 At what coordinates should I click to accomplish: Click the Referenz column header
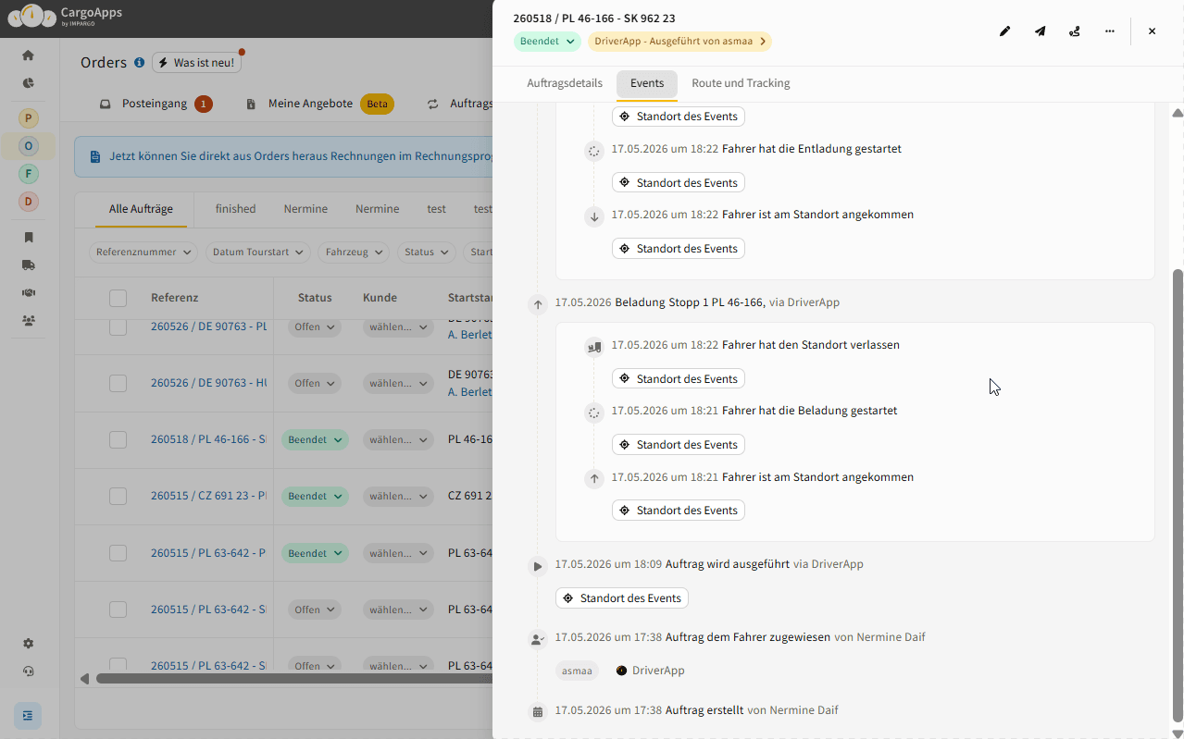click(x=174, y=298)
